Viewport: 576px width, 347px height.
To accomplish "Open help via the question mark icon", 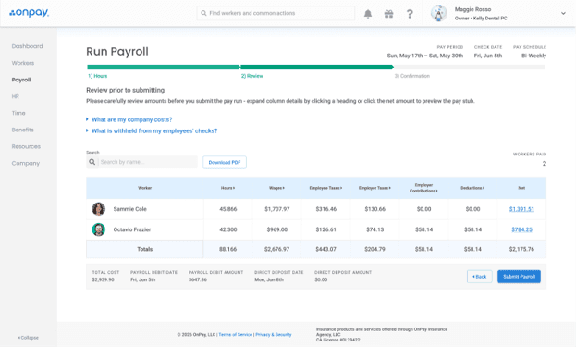I will coord(410,14).
